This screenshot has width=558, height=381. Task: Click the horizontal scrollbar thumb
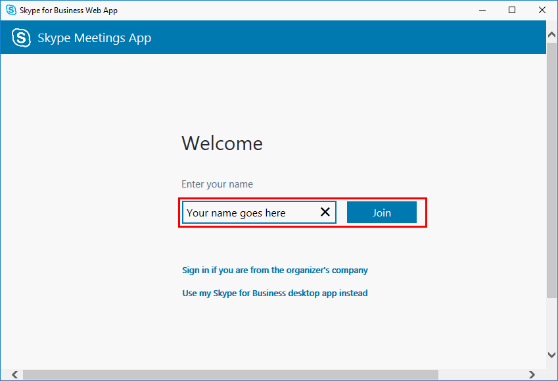231,374
